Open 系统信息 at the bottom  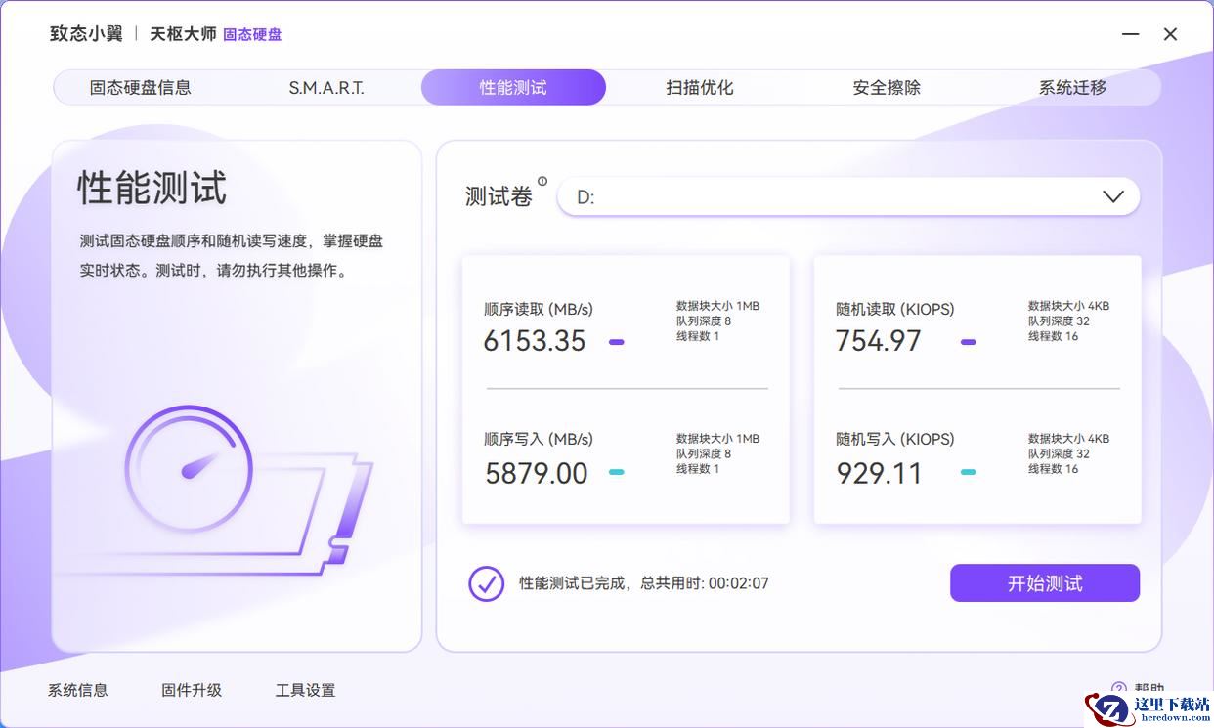pyautogui.click(x=78, y=690)
